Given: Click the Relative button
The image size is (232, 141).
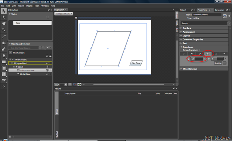Looking at the screenshot, I should [x=218, y=63].
